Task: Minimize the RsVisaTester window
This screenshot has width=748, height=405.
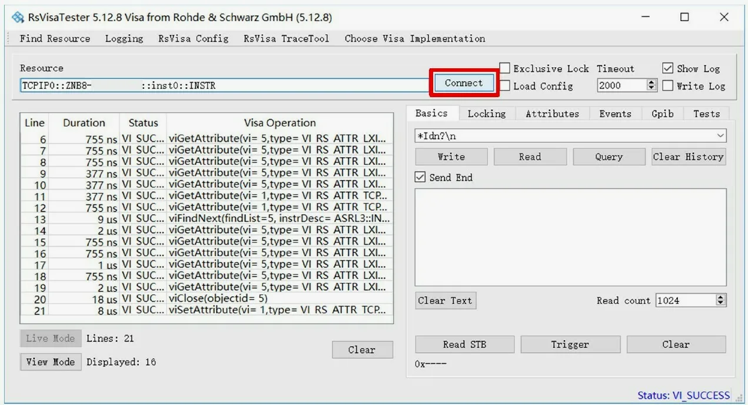Action: [x=645, y=17]
